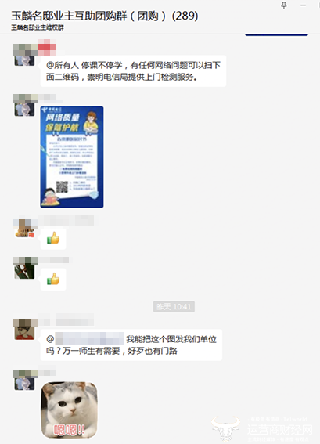The image size is (320, 444).
Task: Click the QR code on the poster
Action: (62, 186)
